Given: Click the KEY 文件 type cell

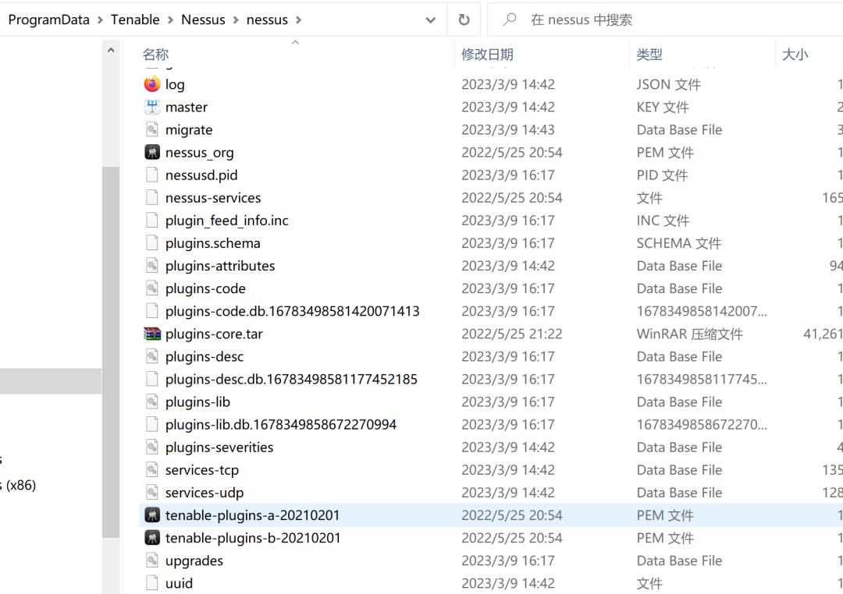Looking at the screenshot, I should click(663, 107).
